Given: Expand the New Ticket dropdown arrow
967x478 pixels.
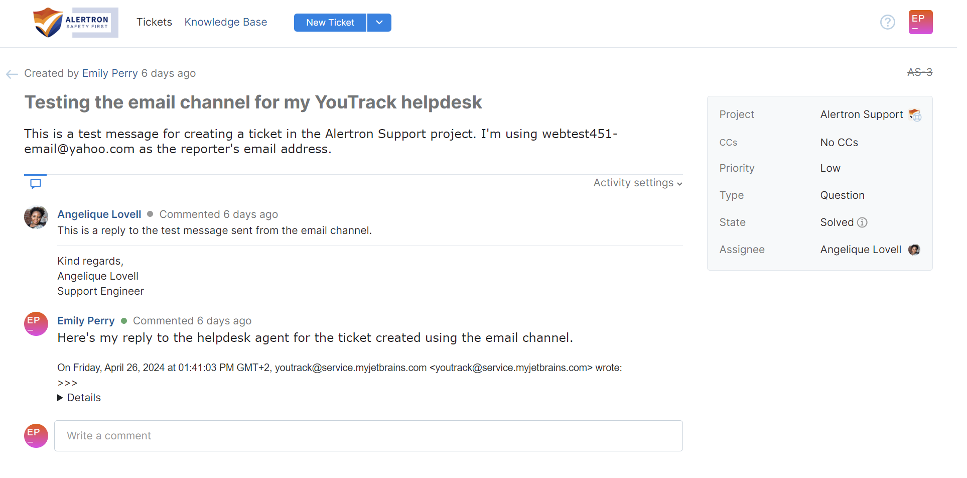Looking at the screenshot, I should (379, 23).
